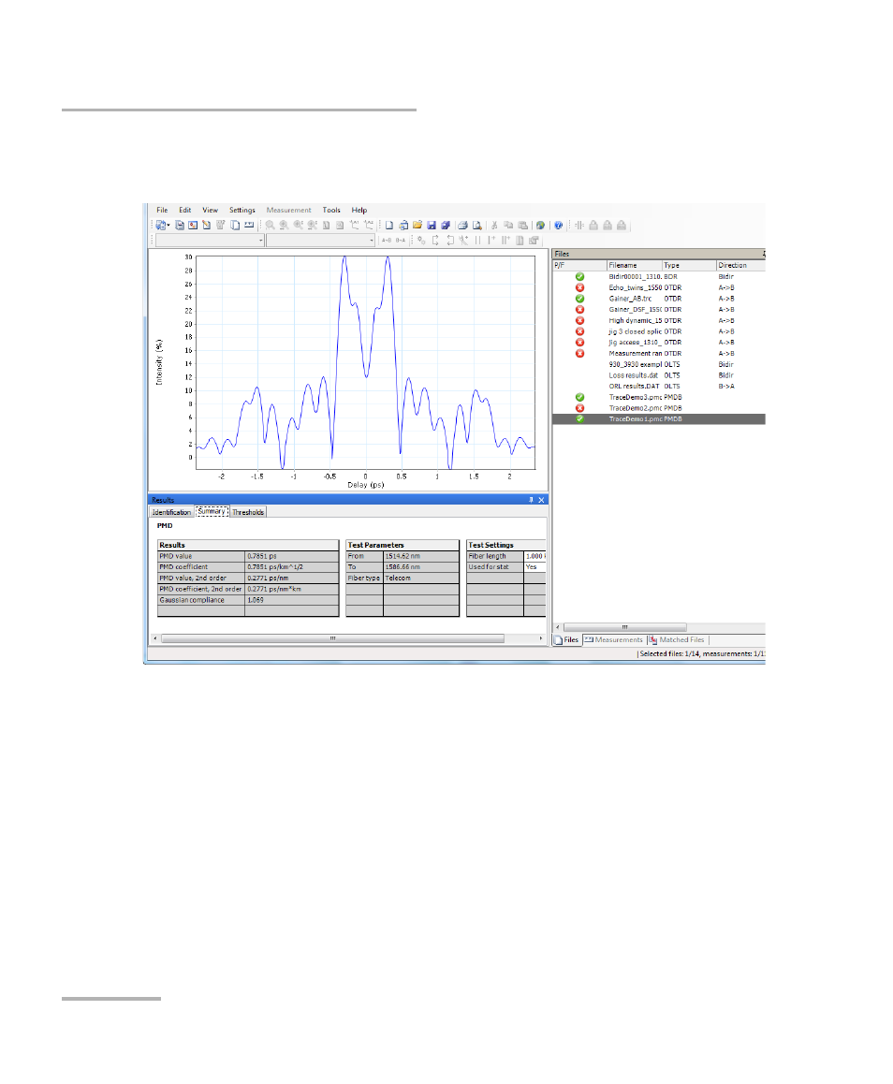Select the ORL results.DAT file row
Screen dimensions: 893x1084
[x=659, y=387]
